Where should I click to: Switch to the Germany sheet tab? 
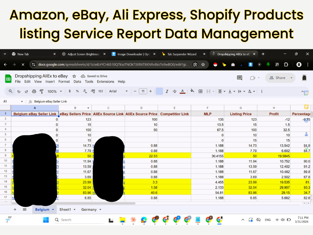click(89, 209)
